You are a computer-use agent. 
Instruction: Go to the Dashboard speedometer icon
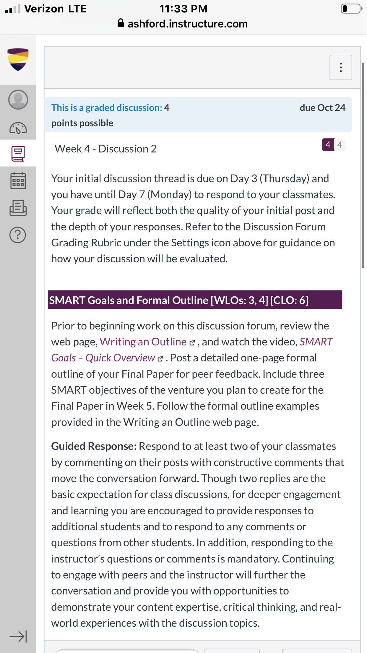[x=18, y=128]
